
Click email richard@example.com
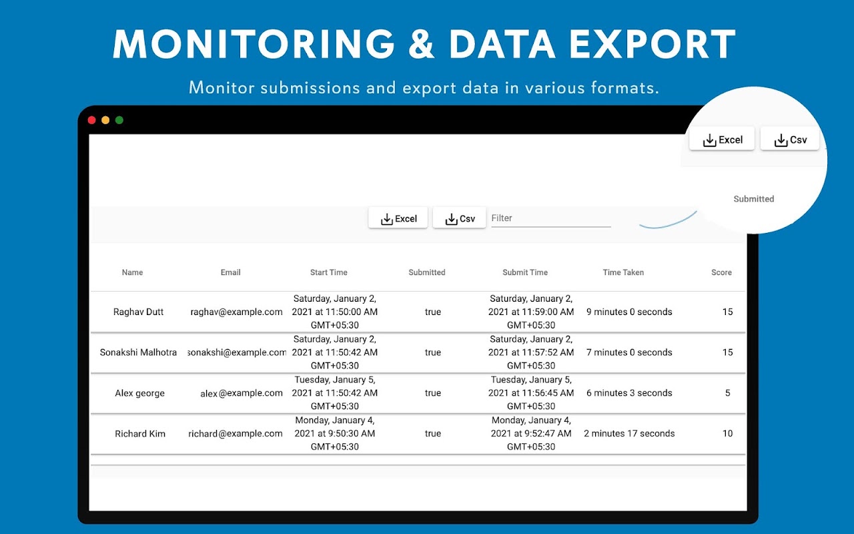tap(236, 433)
